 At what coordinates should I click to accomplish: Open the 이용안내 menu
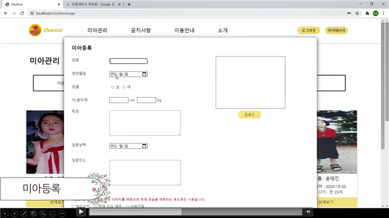[x=184, y=30]
